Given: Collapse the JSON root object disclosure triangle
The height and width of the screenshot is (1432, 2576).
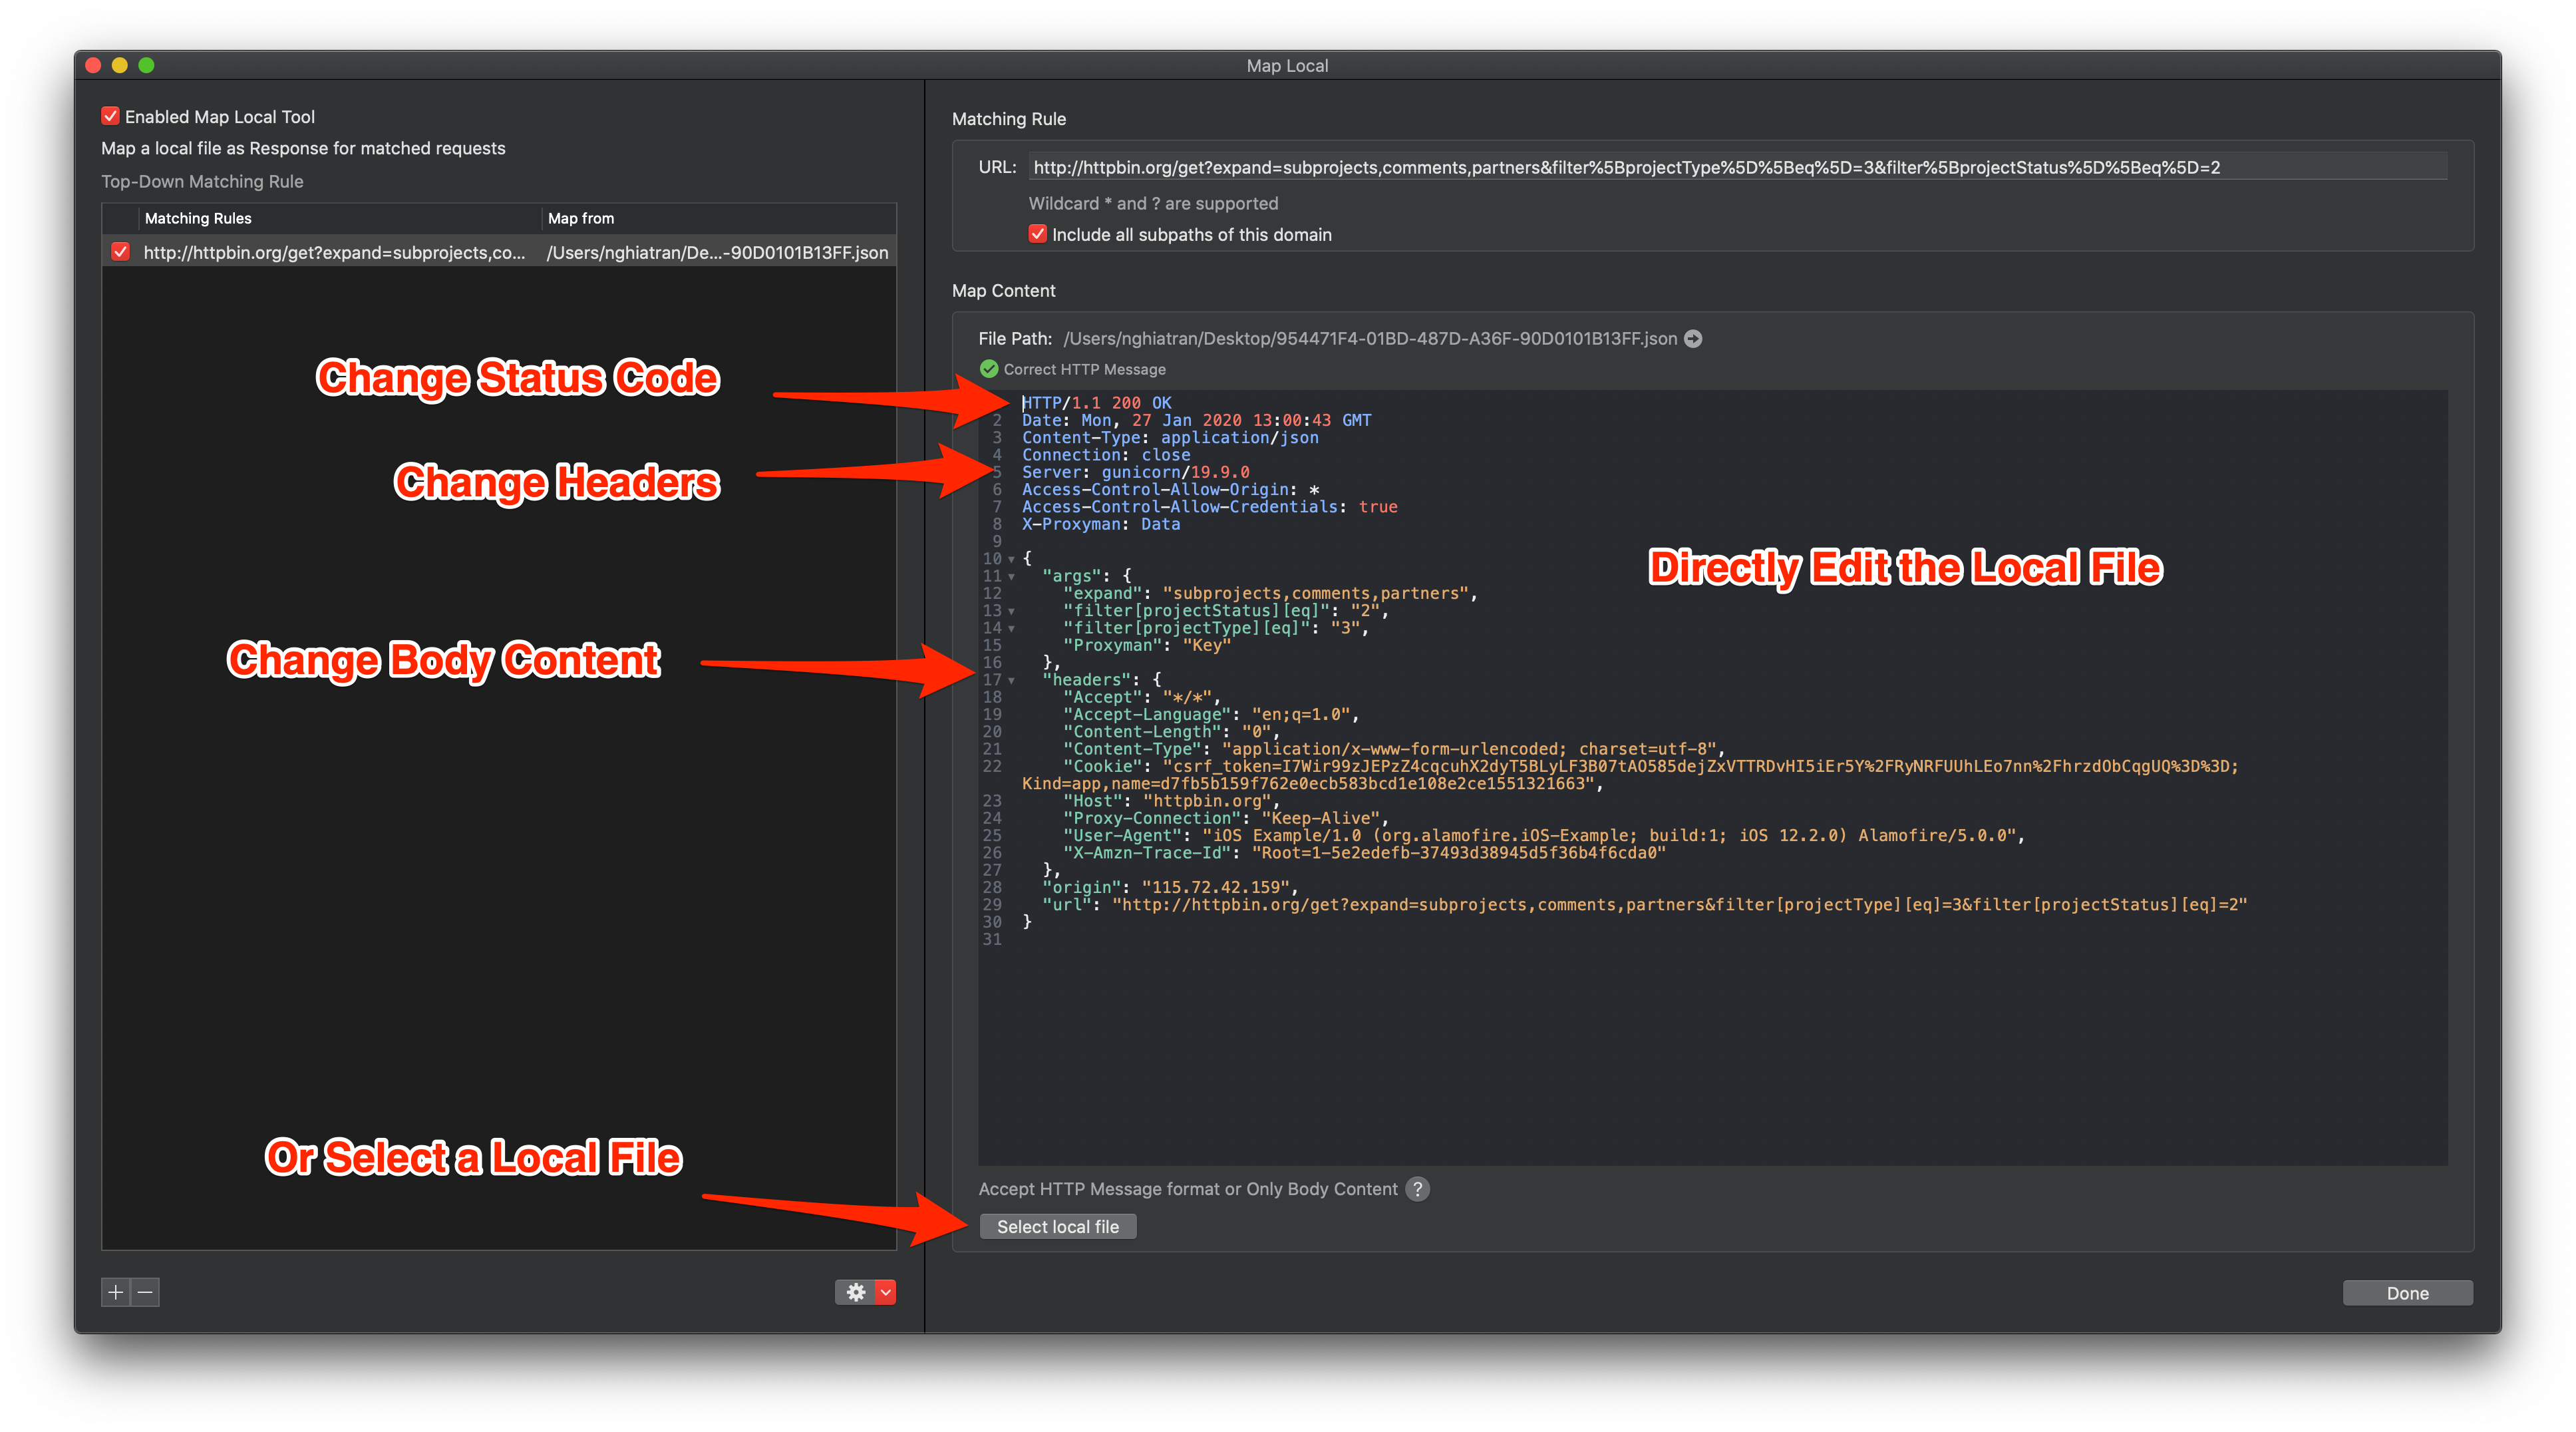Looking at the screenshot, I should click(1011, 559).
